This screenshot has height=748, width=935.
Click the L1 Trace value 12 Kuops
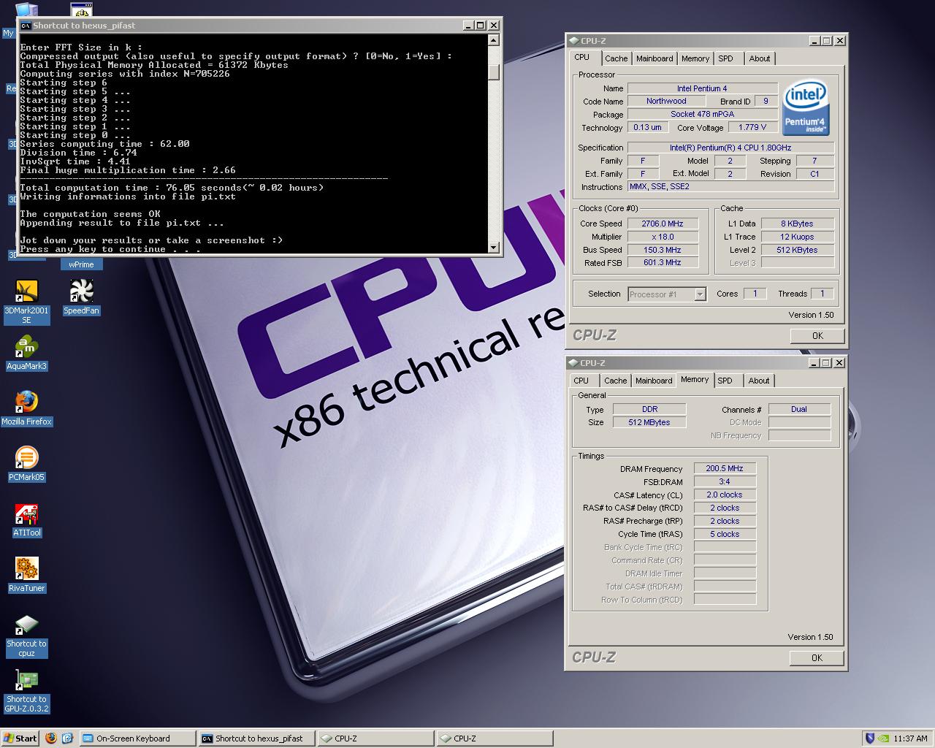pyautogui.click(x=797, y=237)
